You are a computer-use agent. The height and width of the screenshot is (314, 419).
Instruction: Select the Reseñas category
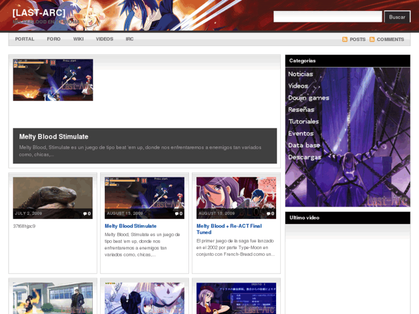click(301, 109)
